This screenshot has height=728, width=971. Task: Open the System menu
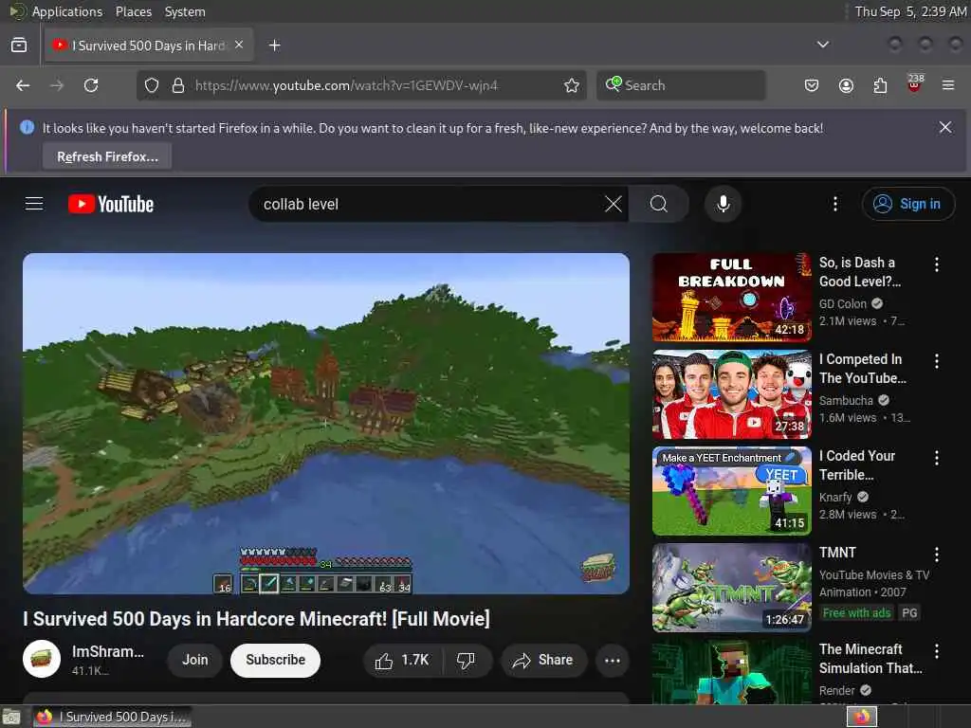tap(185, 11)
